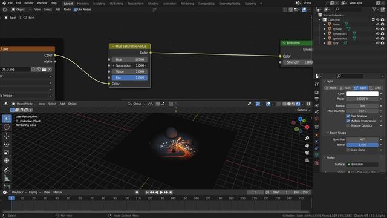Select the Annotate tool

(7, 170)
